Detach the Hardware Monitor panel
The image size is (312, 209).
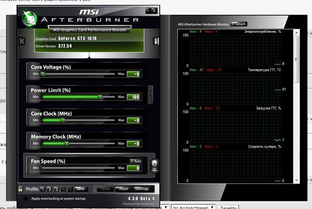click(x=239, y=24)
